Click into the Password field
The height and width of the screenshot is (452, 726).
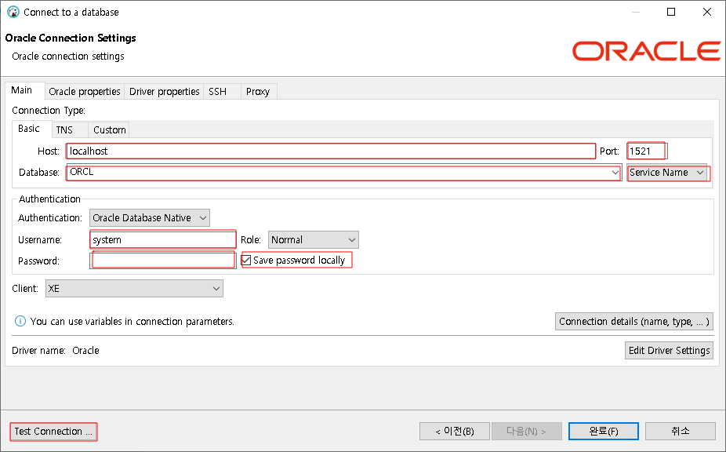pyautogui.click(x=163, y=261)
